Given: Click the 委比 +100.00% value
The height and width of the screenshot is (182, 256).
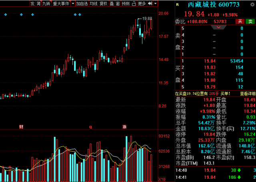Looking at the screenshot, I should [x=197, y=22].
